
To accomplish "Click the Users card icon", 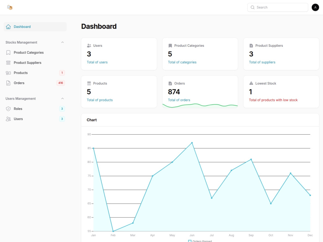I will (x=89, y=46).
